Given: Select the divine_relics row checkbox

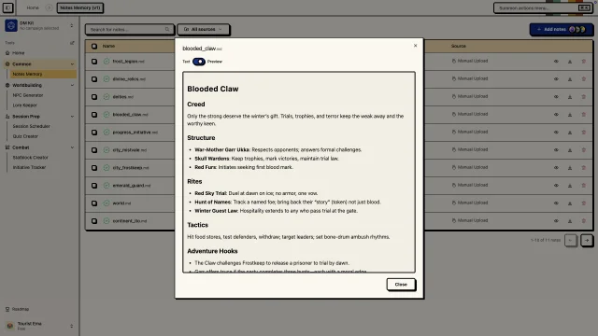Looking at the screenshot, I should [94, 79].
